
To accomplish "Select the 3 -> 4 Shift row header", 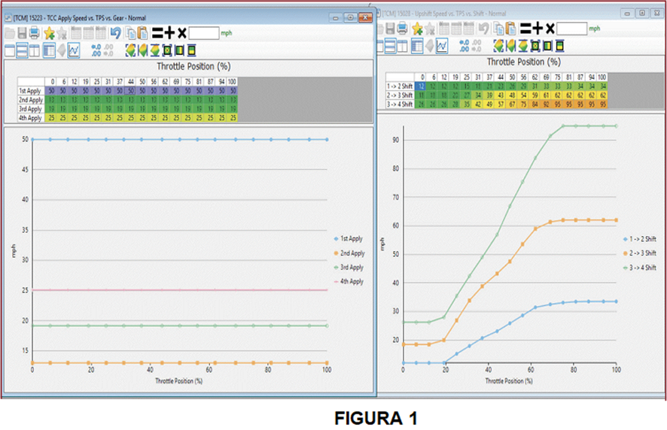I will (x=398, y=104).
